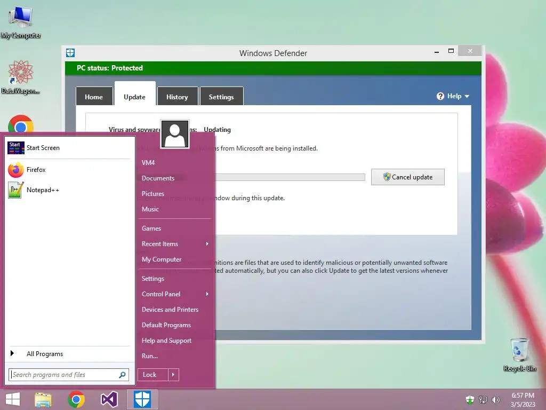Image resolution: width=546 pixels, height=410 pixels.
Task: Click the Windows Defender title bar icon
Action: pos(70,53)
